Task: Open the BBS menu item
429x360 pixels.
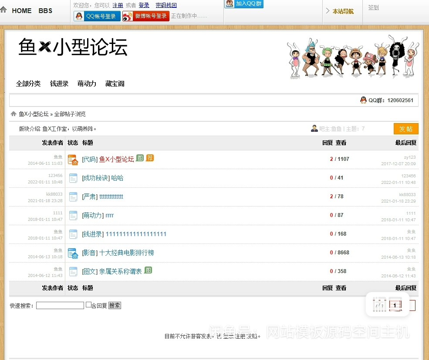Action: coord(45,11)
